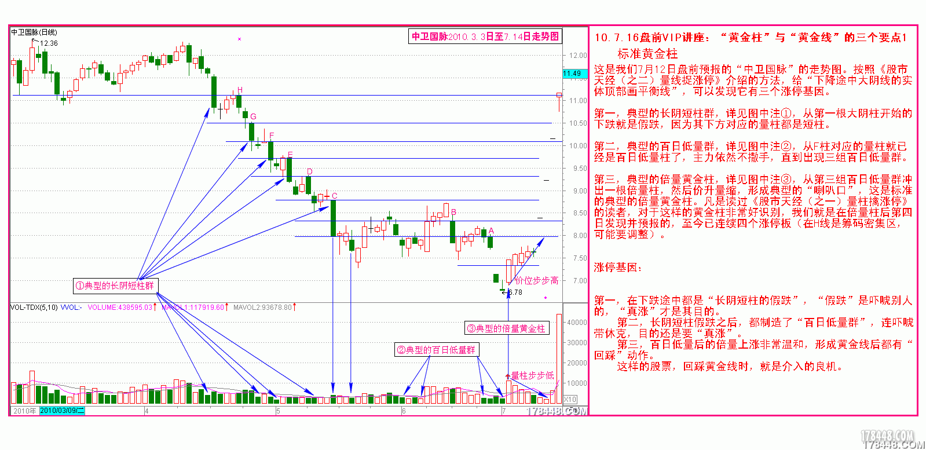Click the candle label "A"

click(491, 231)
